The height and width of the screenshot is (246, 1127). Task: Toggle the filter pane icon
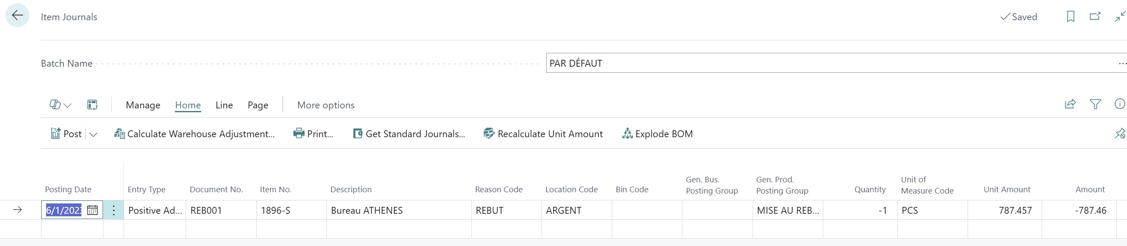1095,104
